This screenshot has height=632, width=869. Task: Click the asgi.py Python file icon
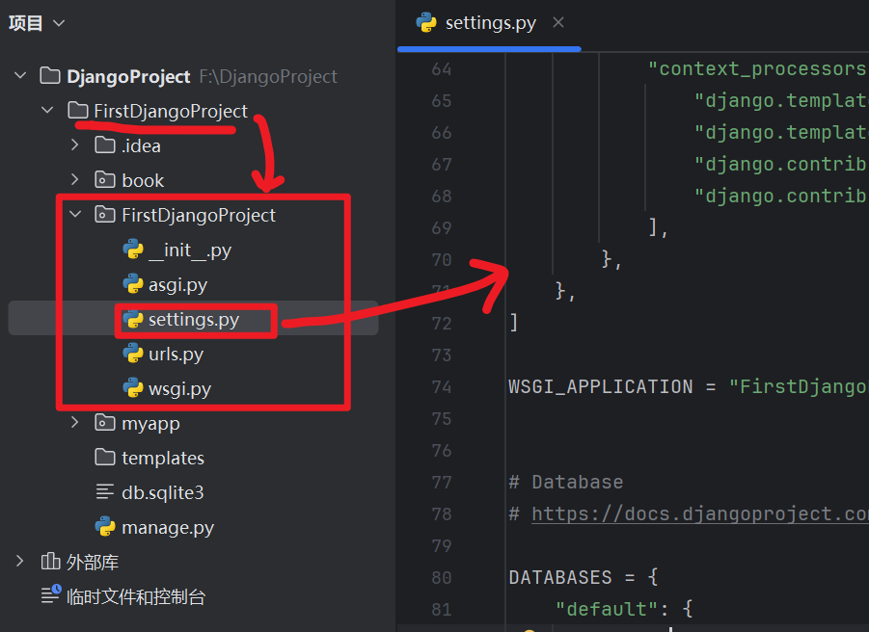click(133, 284)
